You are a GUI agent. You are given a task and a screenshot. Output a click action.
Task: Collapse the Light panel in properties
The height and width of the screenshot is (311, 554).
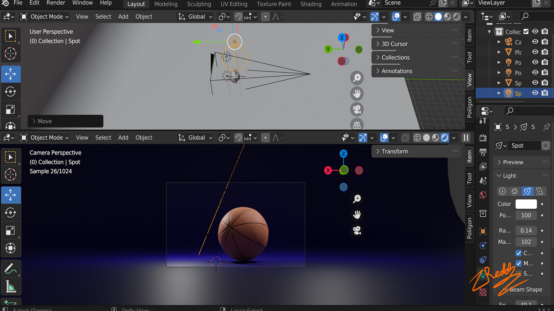click(522, 176)
